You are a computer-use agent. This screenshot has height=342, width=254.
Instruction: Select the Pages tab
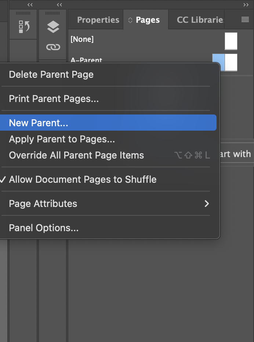coord(148,20)
